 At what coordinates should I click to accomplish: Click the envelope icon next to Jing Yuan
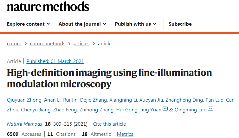click(x=165, y=110)
